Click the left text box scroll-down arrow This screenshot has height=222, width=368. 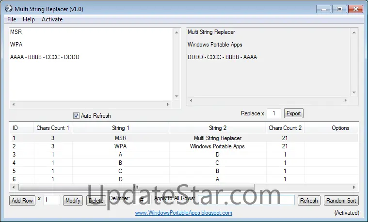pyautogui.click(x=176, y=96)
